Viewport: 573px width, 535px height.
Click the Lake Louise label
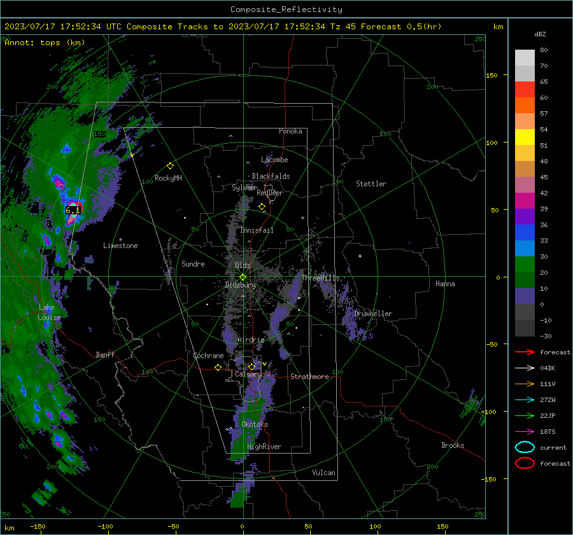pyautogui.click(x=49, y=312)
